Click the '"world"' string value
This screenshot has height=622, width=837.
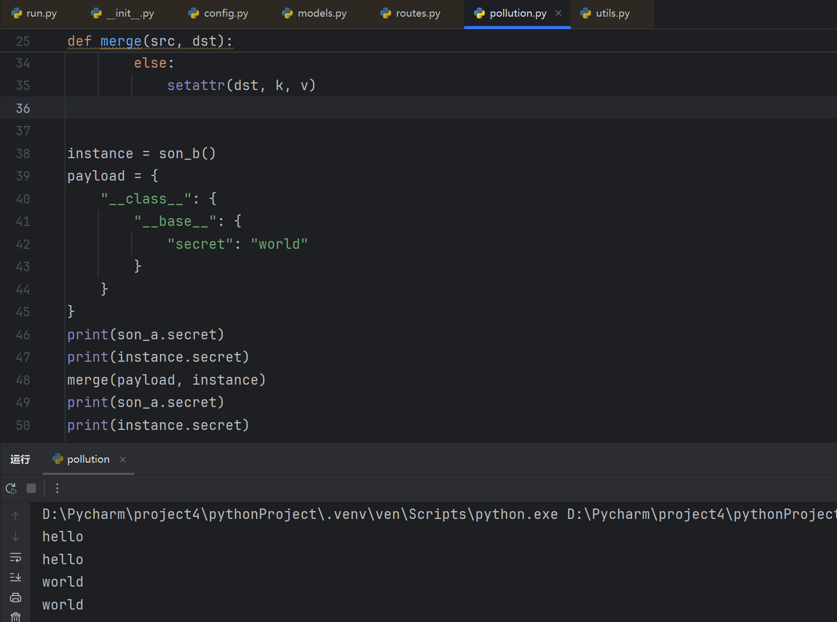(280, 244)
